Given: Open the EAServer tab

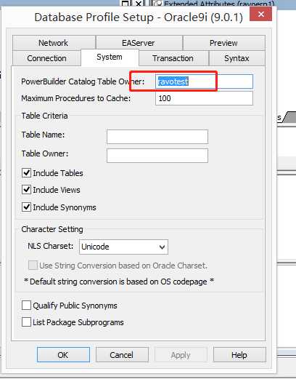Looking at the screenshot, I should [139, 43].
